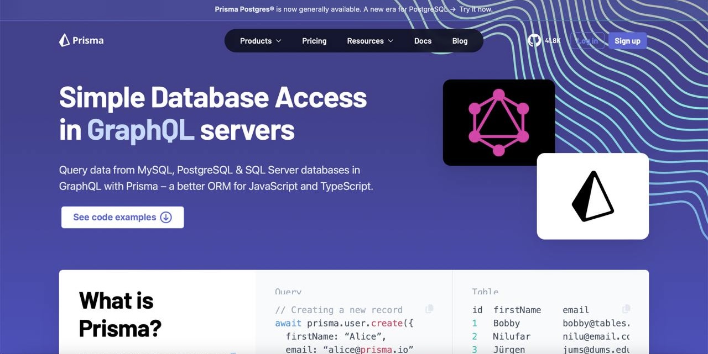This screenshot has width=708, height=354.
Task: Click the GraphQL logo card
Action: pyautogui.click(x=499, y=123)
